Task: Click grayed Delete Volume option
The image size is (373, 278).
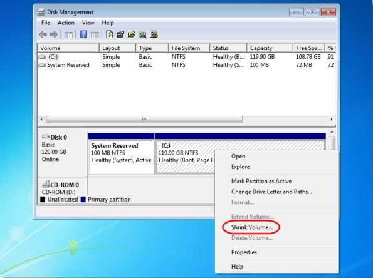Action: (252, 238)
